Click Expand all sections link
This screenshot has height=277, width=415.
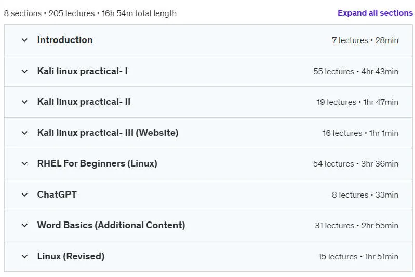click(375, 13)
